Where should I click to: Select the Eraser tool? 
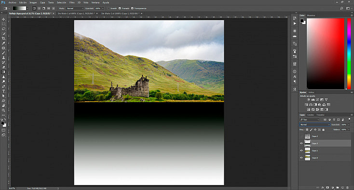point(3,67)
